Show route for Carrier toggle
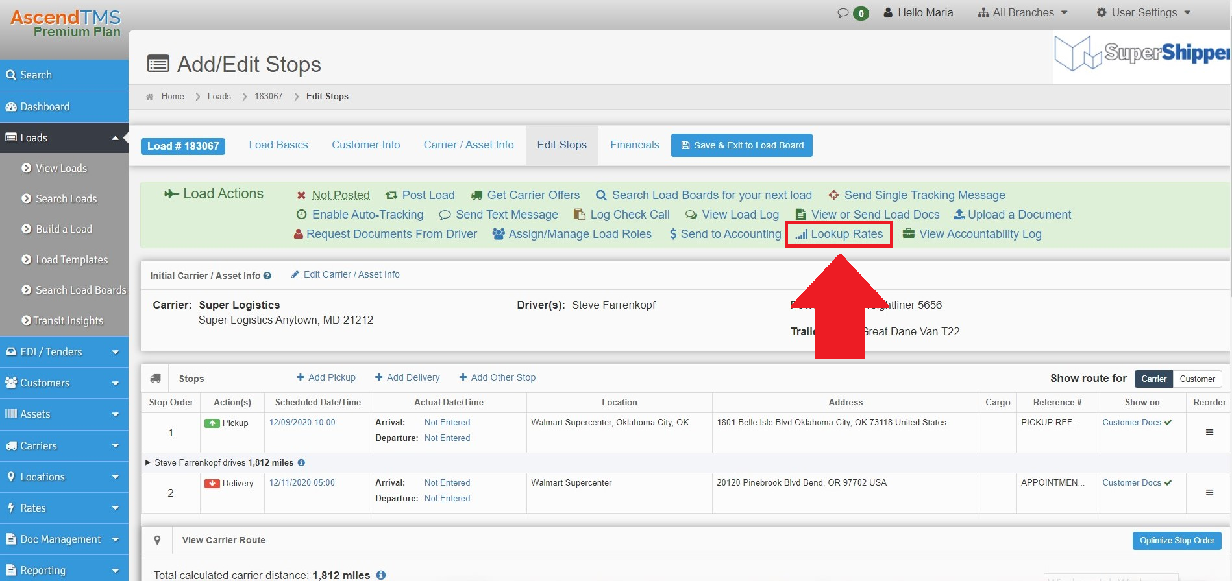The image size is (1232, 581). [x=1153, y=379]
